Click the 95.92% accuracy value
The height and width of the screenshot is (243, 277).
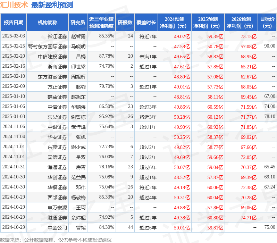click(107, 117)
